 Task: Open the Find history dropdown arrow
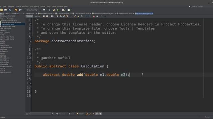coord(52,114)
